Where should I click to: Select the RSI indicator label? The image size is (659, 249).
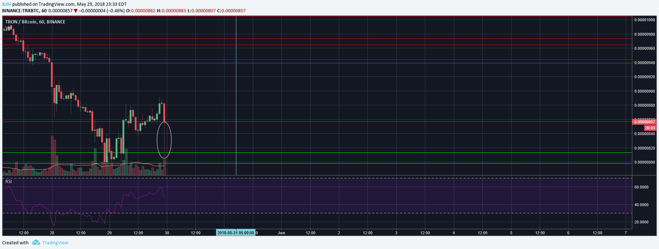[x=9, y=181]
